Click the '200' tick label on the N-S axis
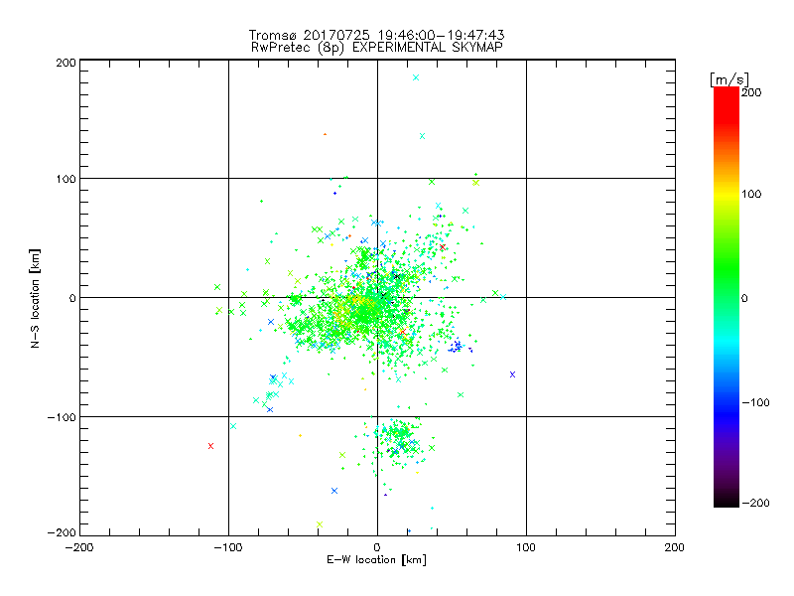This screenshot has width=794, height=596. [x=66, y=63]
